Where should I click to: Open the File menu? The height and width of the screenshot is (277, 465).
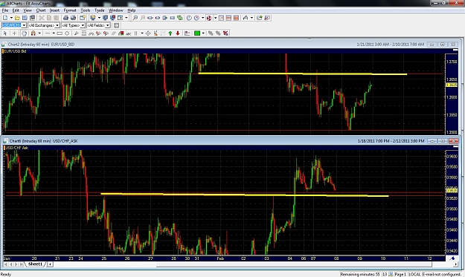click(x=5, y=10)
